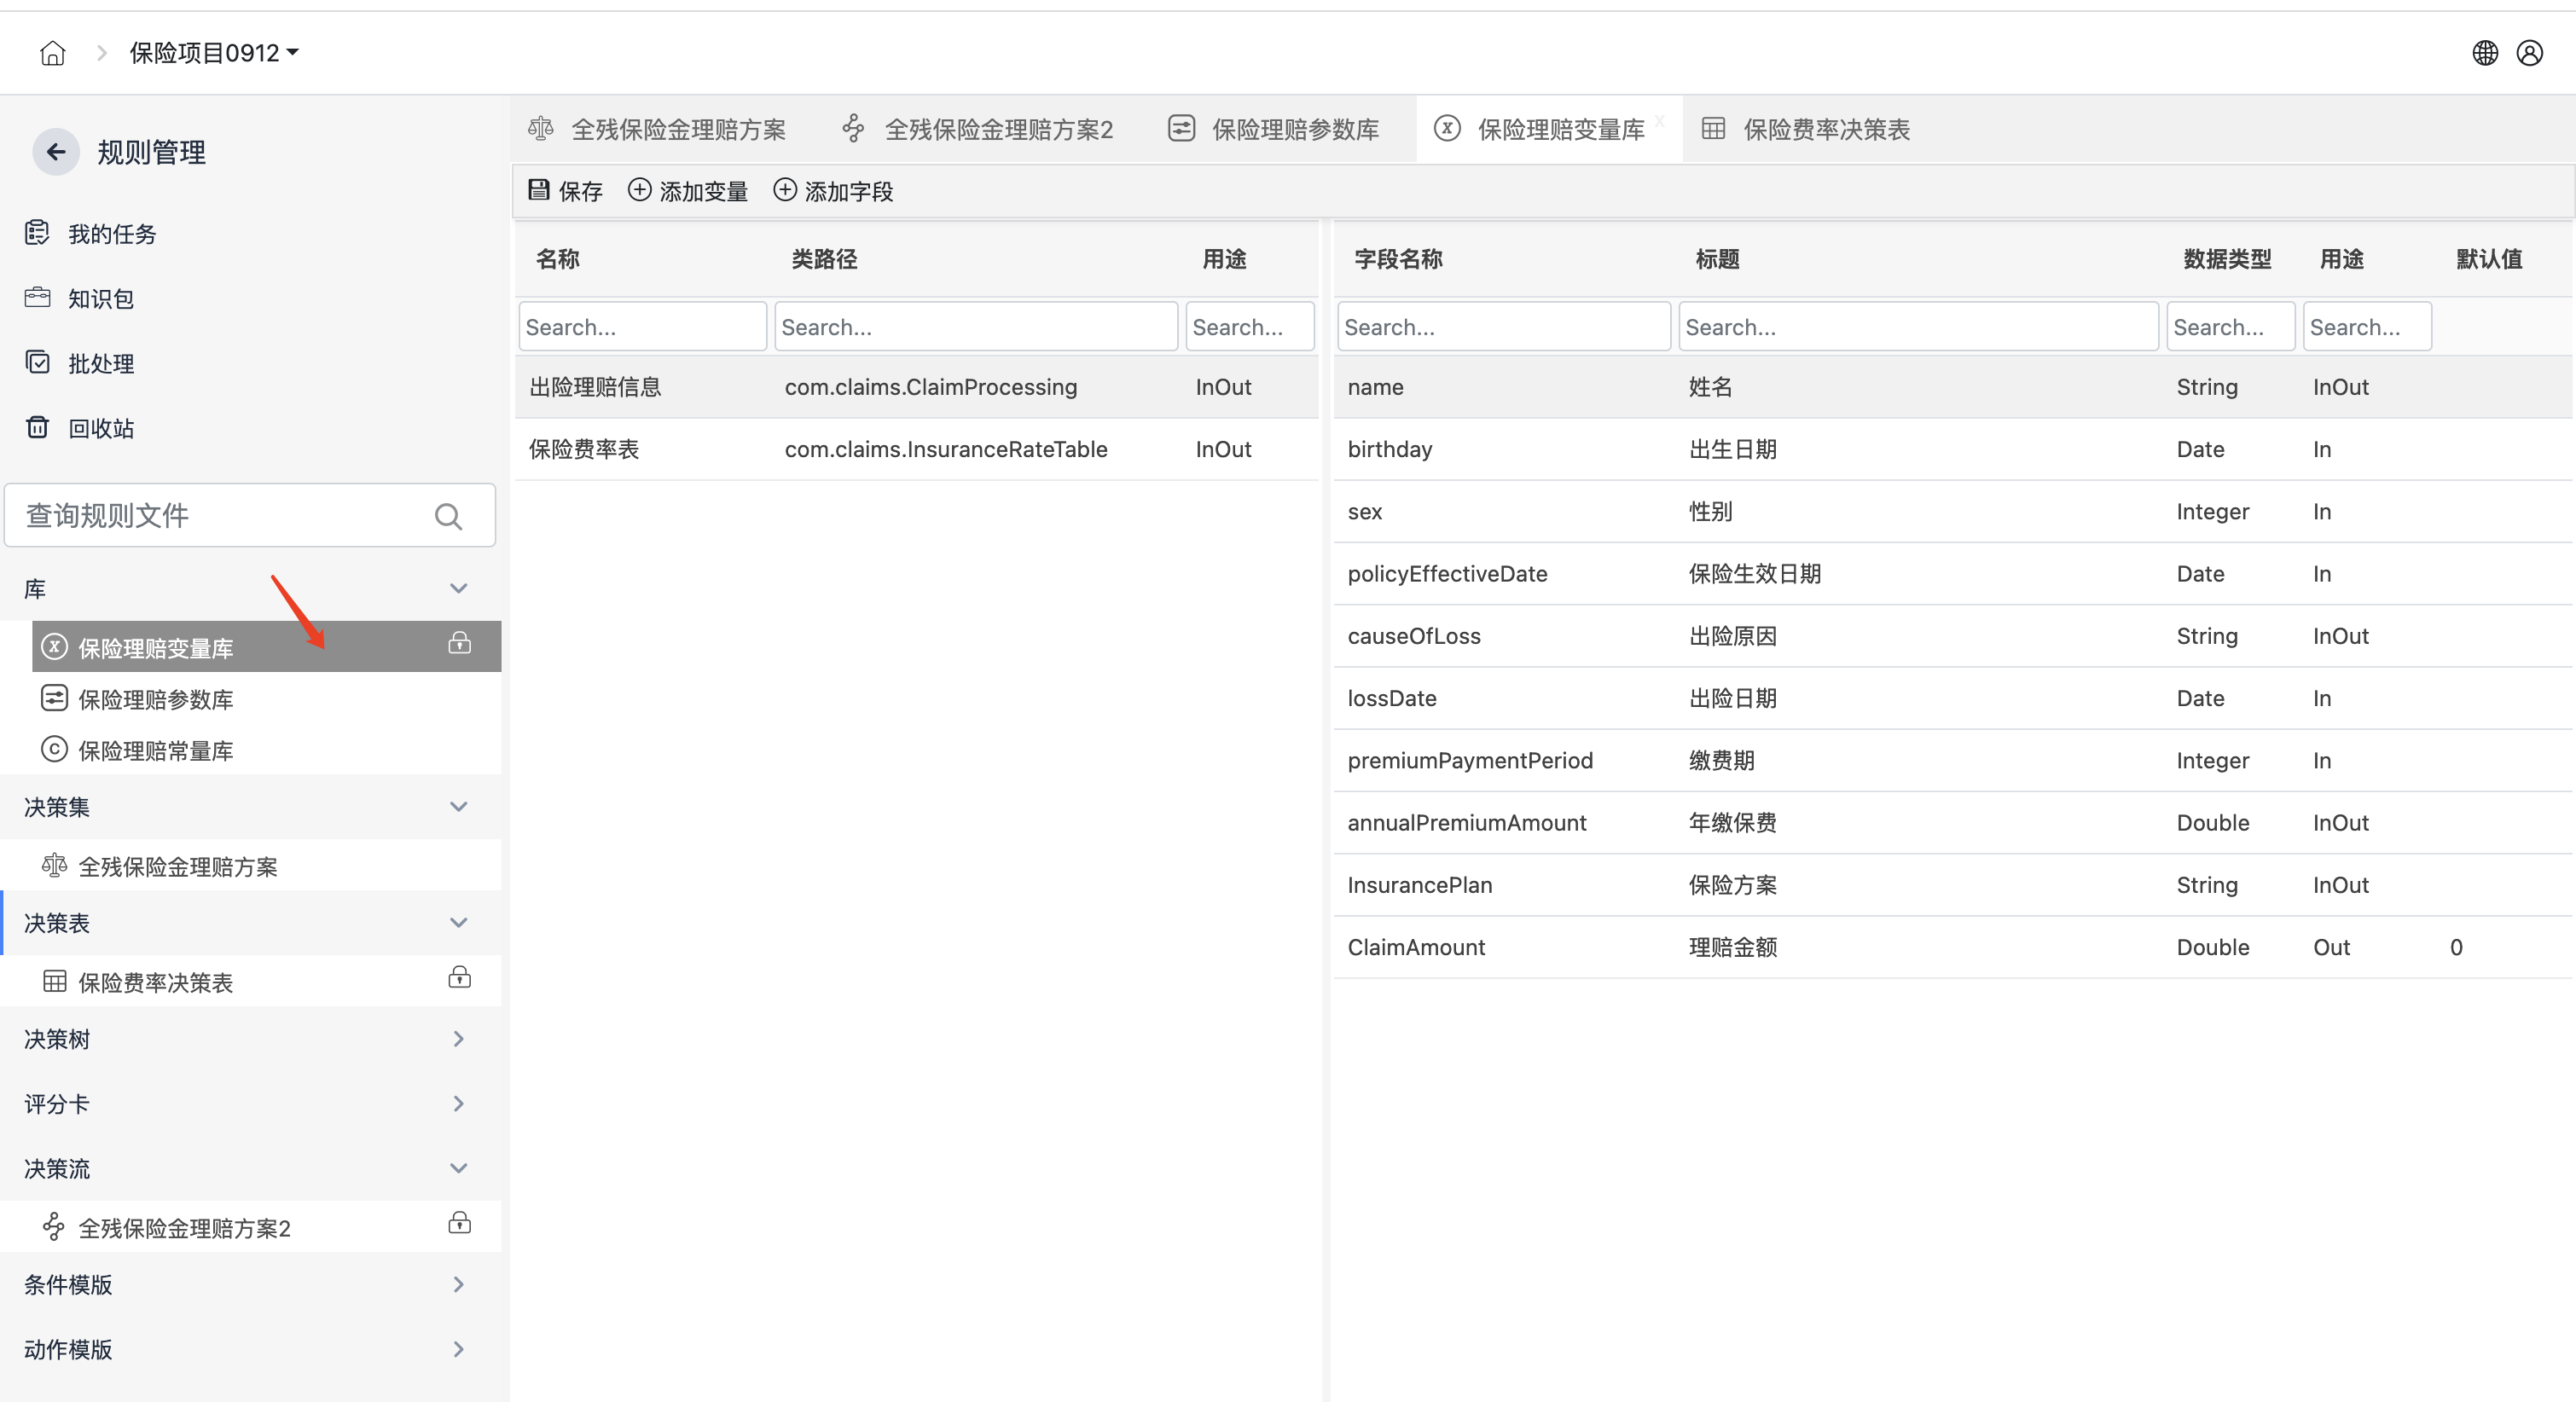Toggle lock icon on 全残保险金理赔方案2

point(459,1223)
